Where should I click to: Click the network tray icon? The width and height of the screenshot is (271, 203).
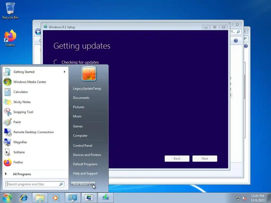pyautogui.click(x=238, y=198)
